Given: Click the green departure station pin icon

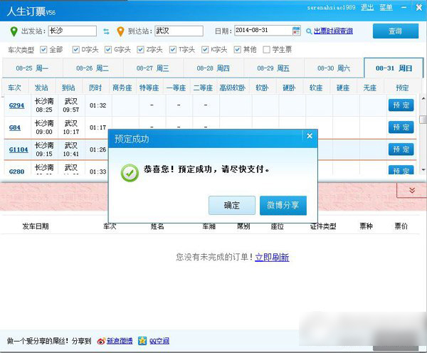Looking at the screenshot, I should click(x=14, y=31).
